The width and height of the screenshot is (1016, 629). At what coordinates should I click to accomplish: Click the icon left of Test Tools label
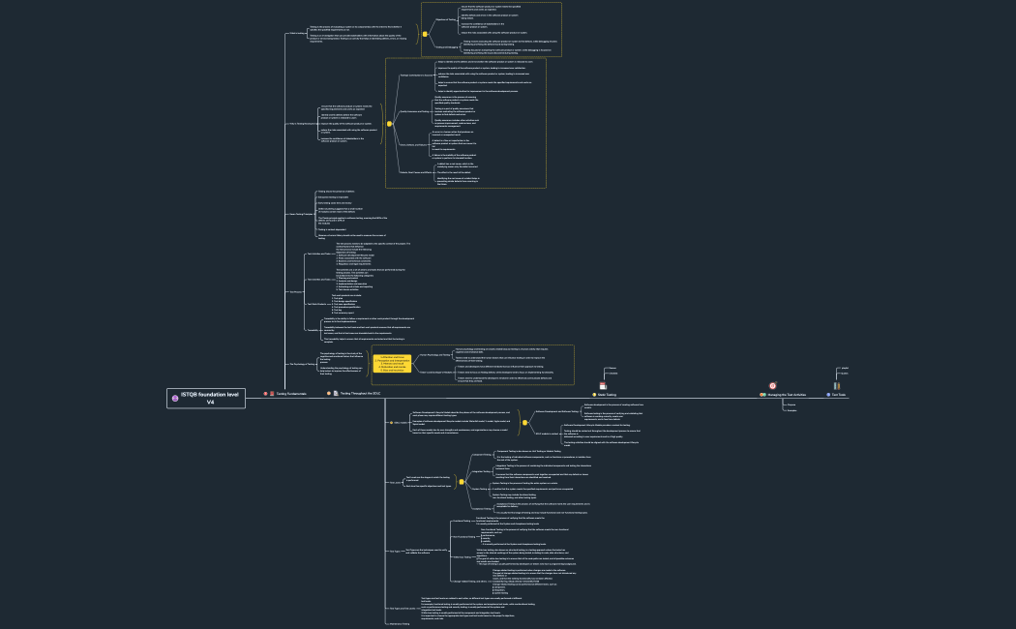pyautogui.click(x=830, y=395)
